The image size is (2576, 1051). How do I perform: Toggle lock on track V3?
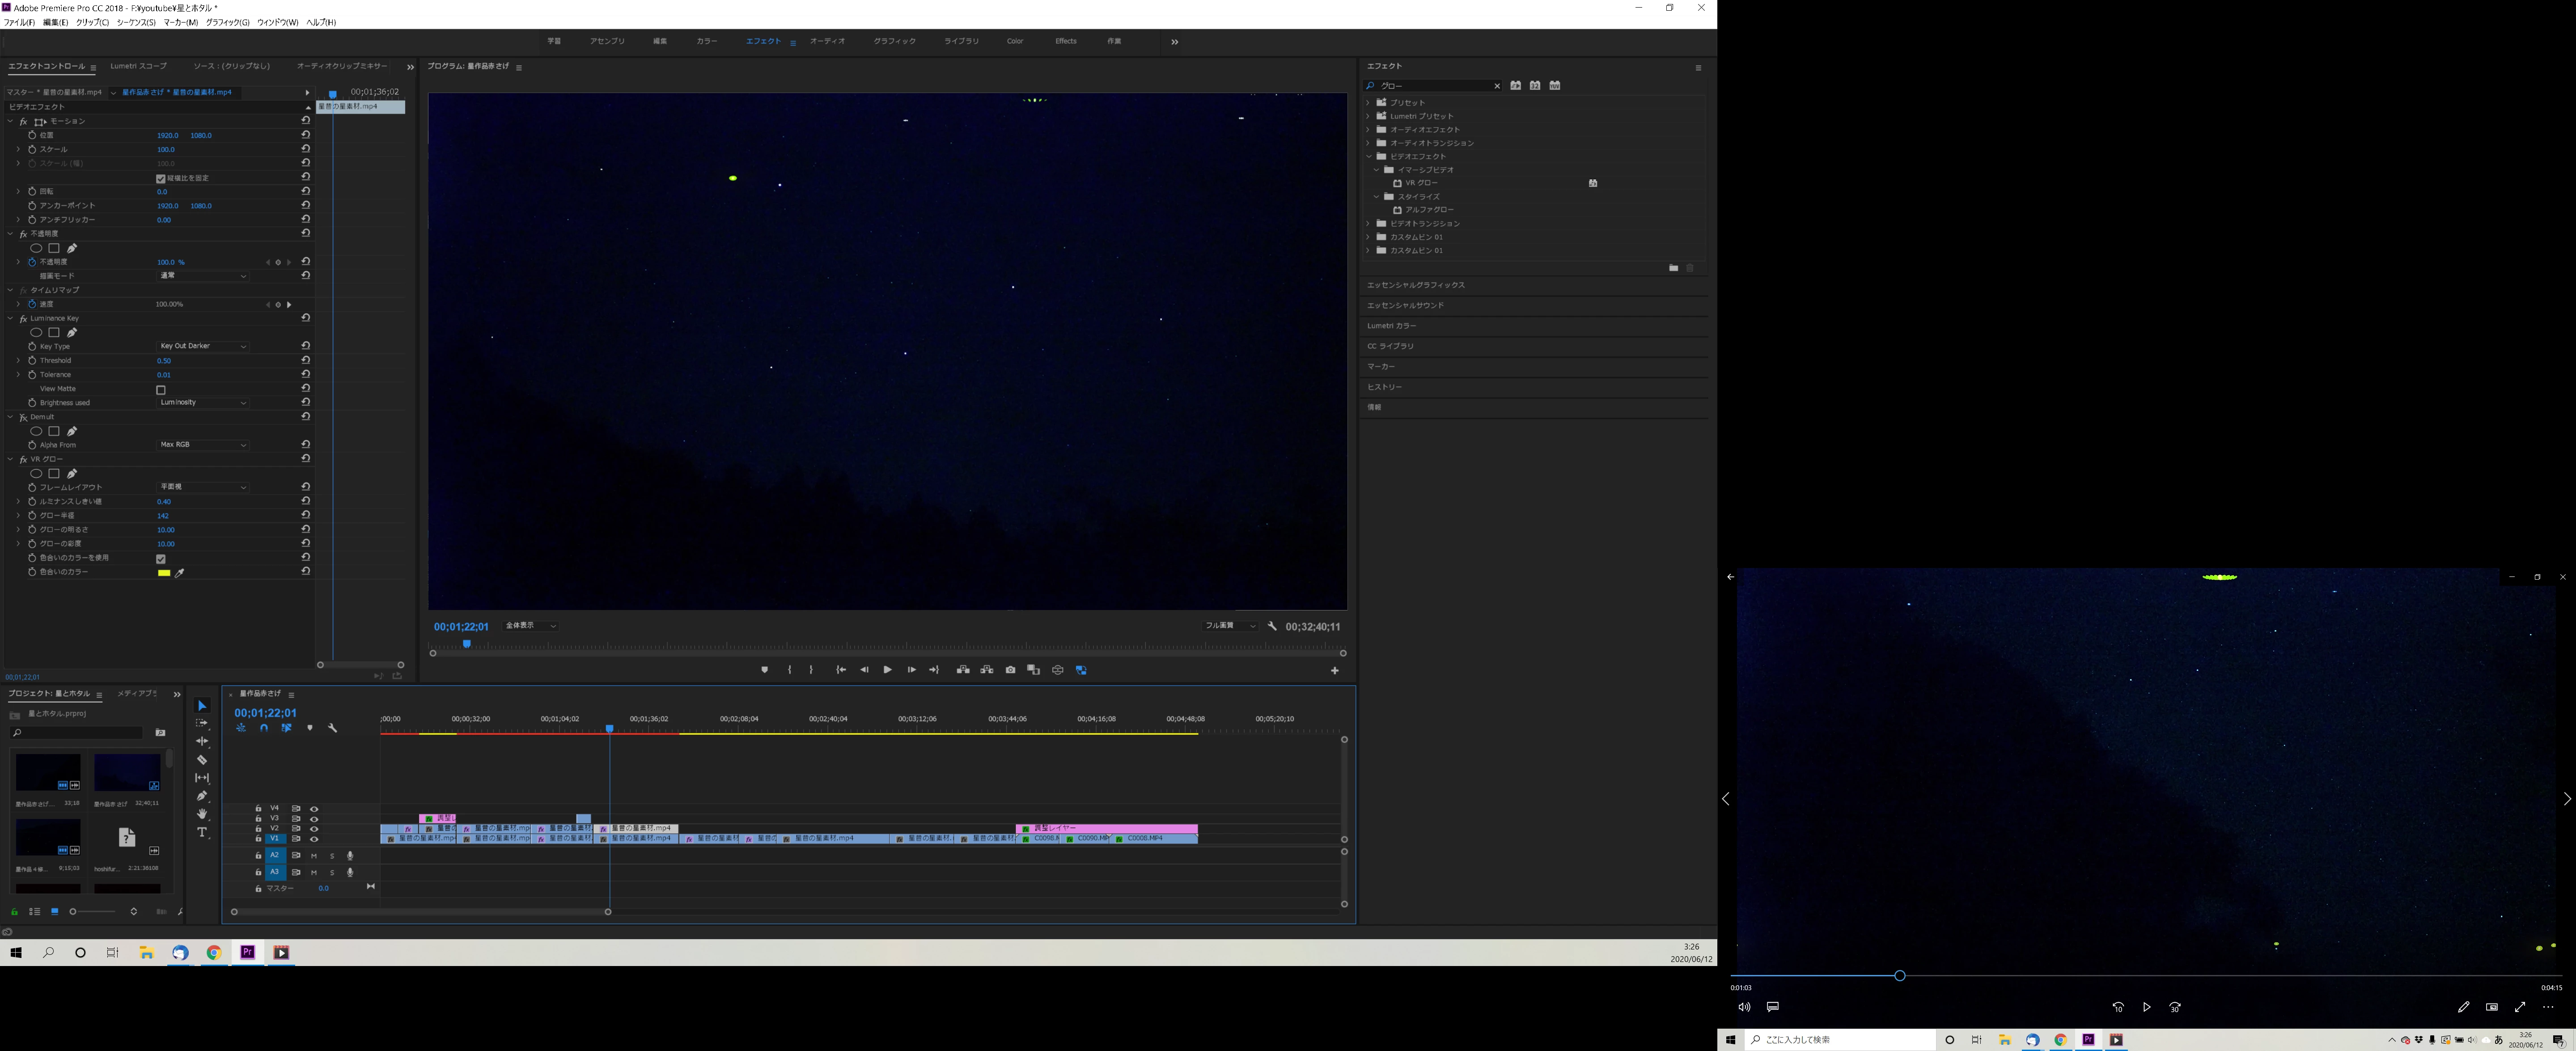[258, 819]
